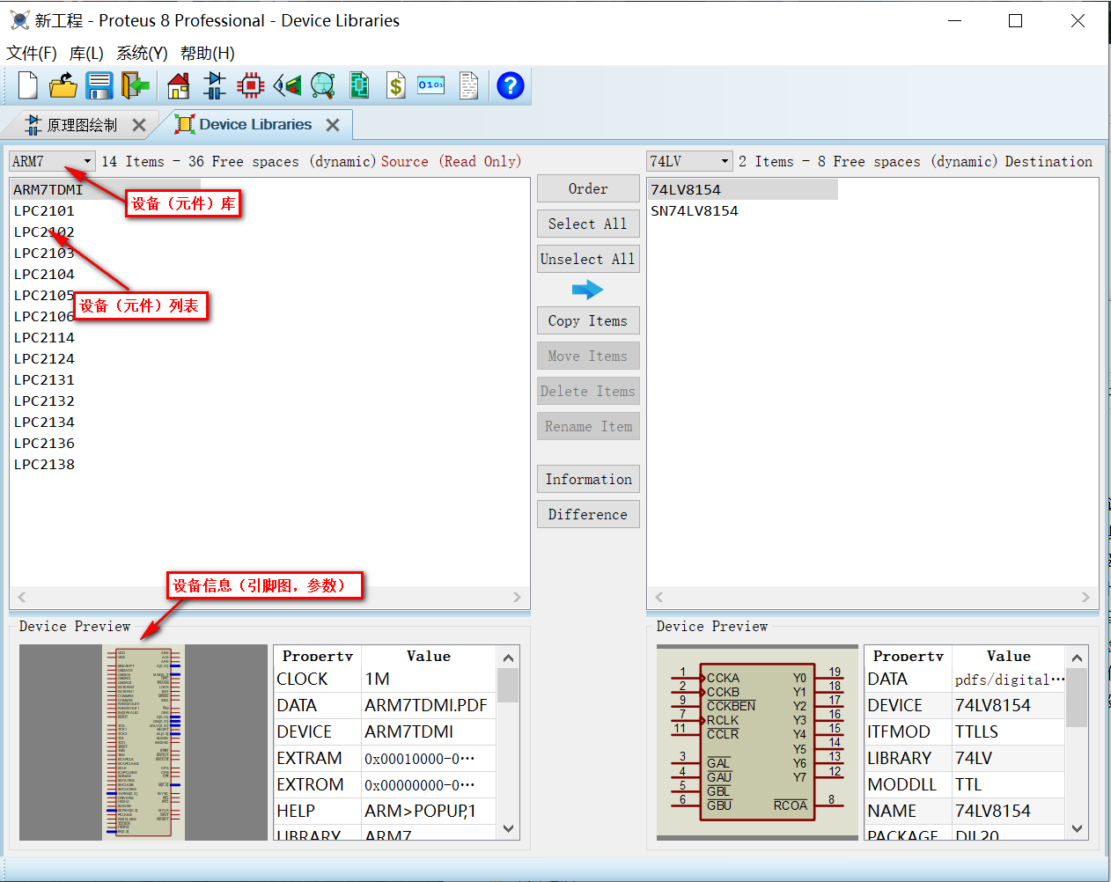This screenshot has width=1111, height=882.
Task: Click the Close Project door icon
Action: click(136, 85)
